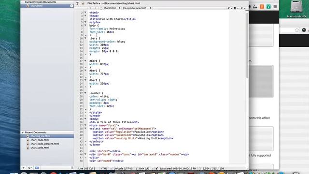
Task: Click the Housing Units option line
Action: pos(133,138)
